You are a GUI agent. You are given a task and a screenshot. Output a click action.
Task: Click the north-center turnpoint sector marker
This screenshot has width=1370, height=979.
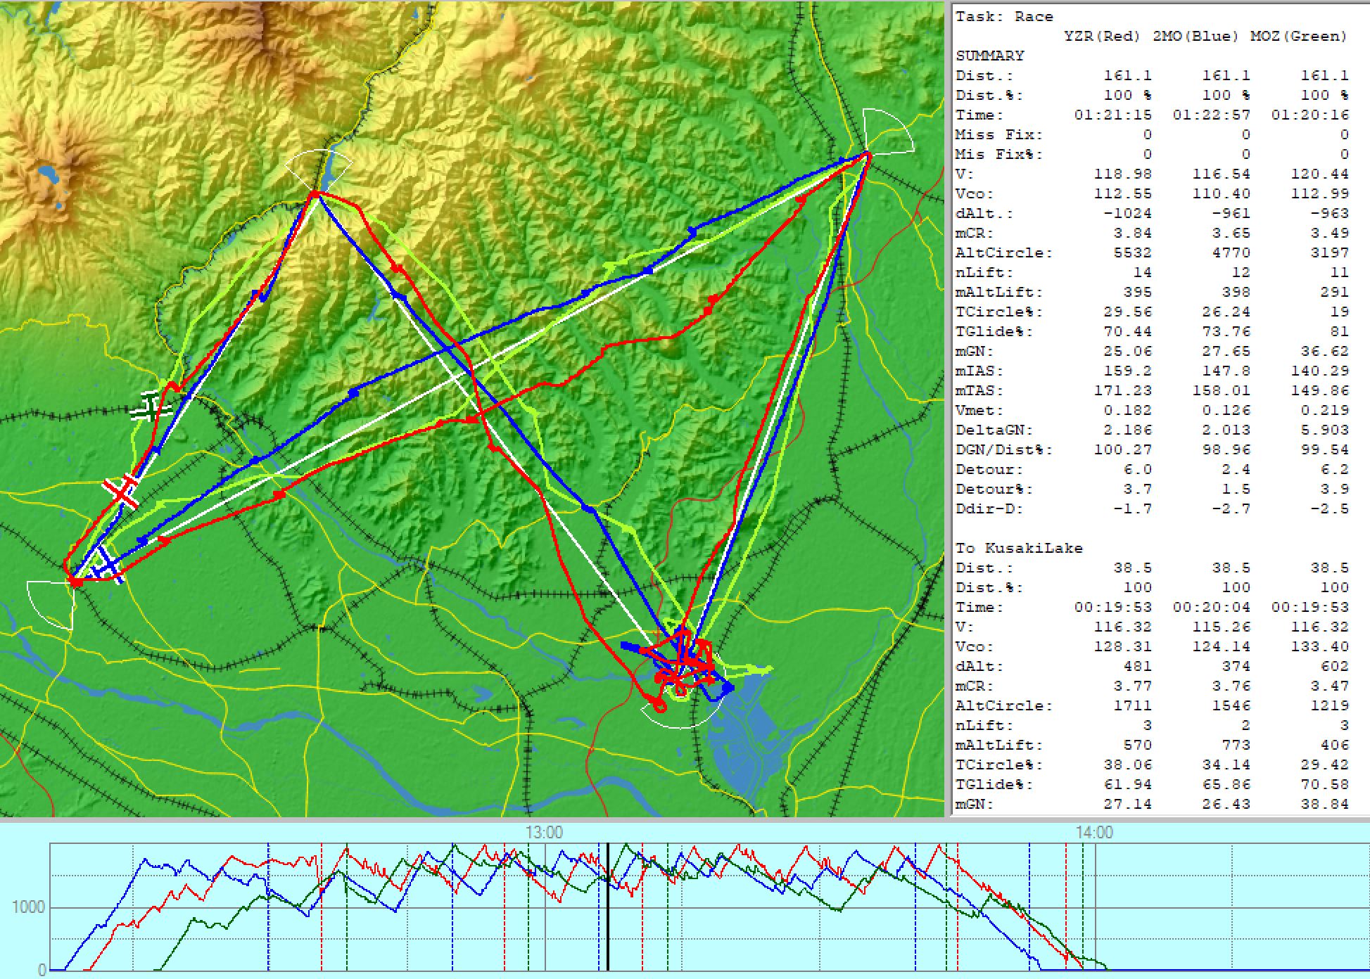pyautogui.click(x=319, y=168)
